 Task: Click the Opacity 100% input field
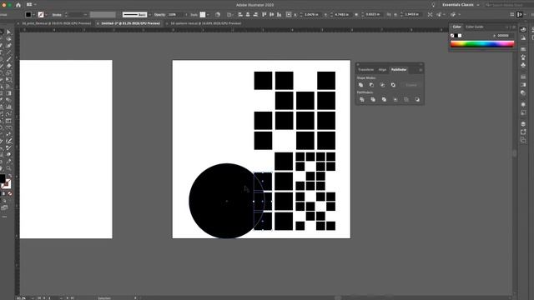175,15
